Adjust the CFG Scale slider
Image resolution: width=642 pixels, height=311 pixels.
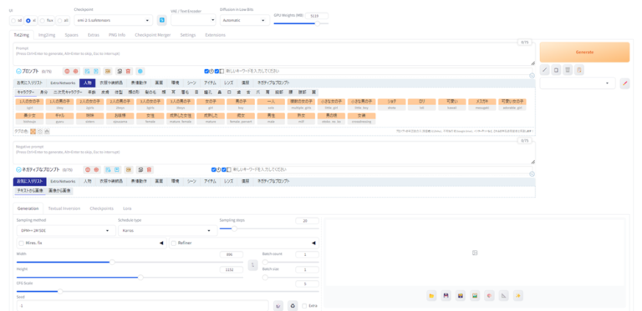coord(167,292)
